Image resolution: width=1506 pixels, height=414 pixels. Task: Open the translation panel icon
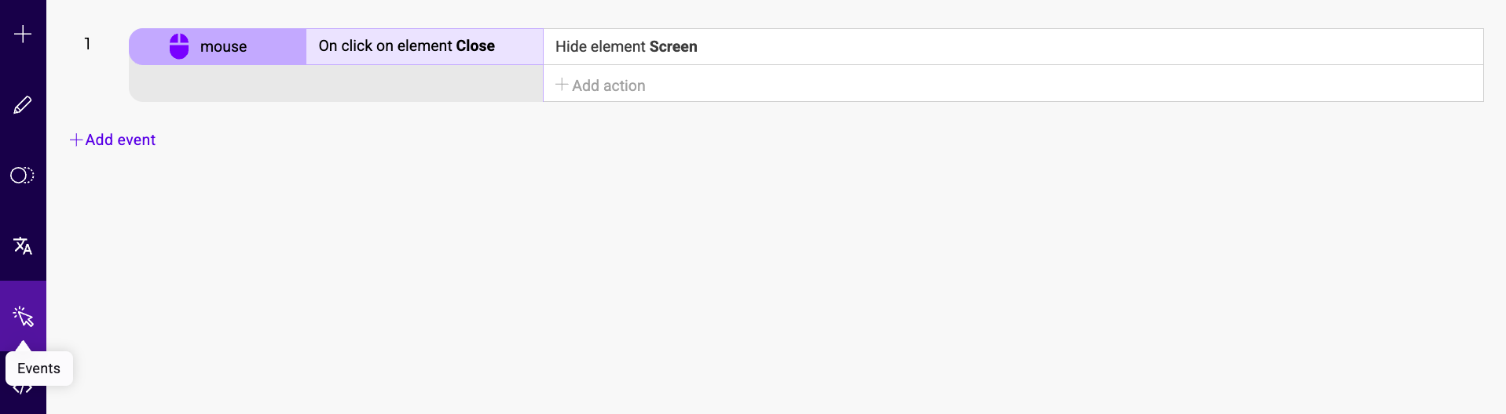click(23, 246)
